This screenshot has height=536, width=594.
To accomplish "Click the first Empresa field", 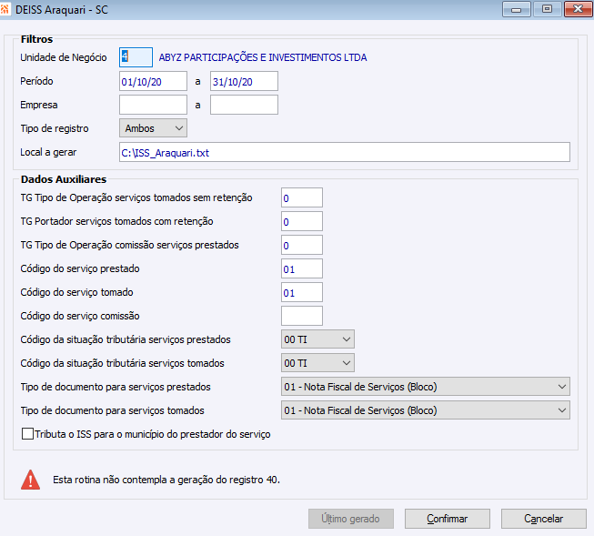I will [x=153, y=105].
